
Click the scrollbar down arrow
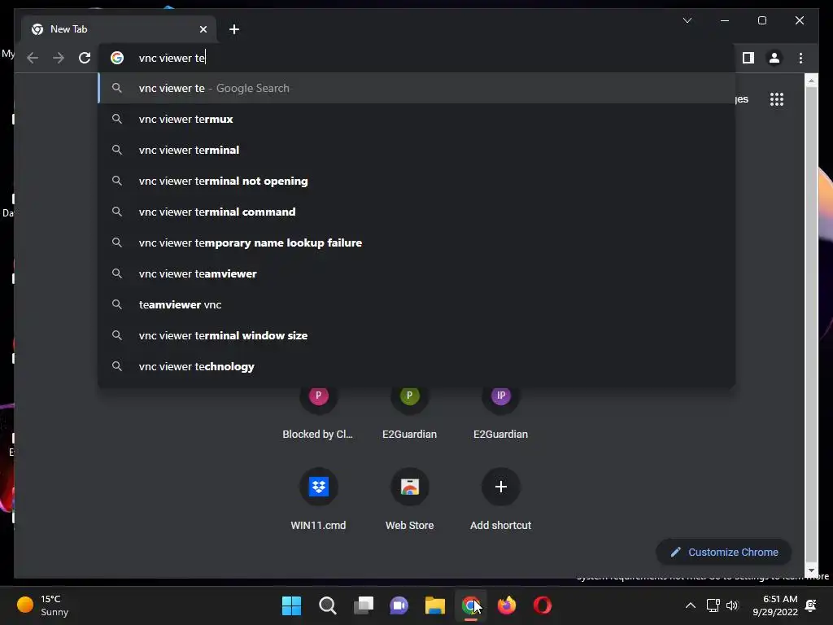[811, 570]
